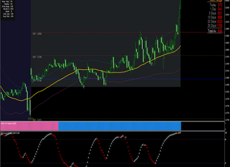This screenshot has height=167, width=230.
Task: Click the Monday day separator label
Action: point(31,119)
